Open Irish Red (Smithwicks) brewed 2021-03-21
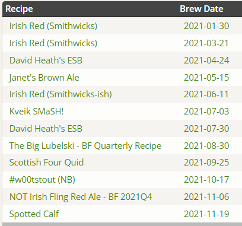The height and width of the screenshot is (226, 242). [x=53, y=43]
